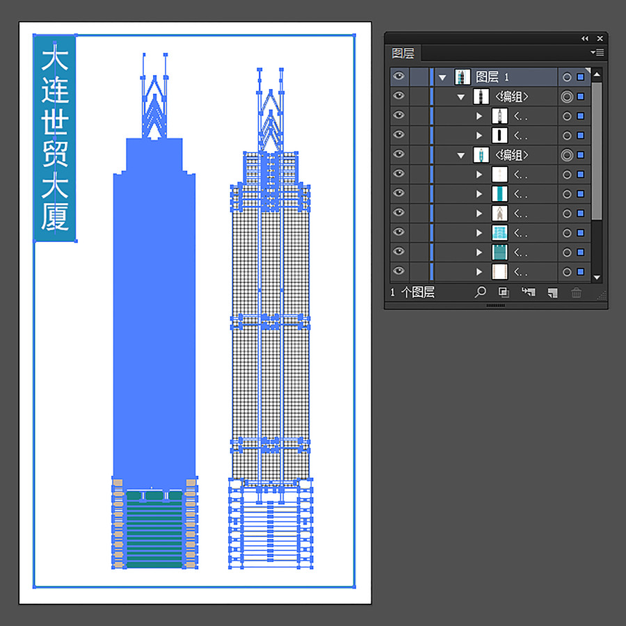The width and height of the screenshot is (626, 626).
Task: Open the Layers panel flyout menu
Action: (597, 52)
